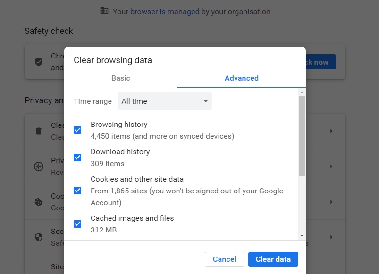Click the Safety check shield icon
379x274 pixels.
(39, 62)
